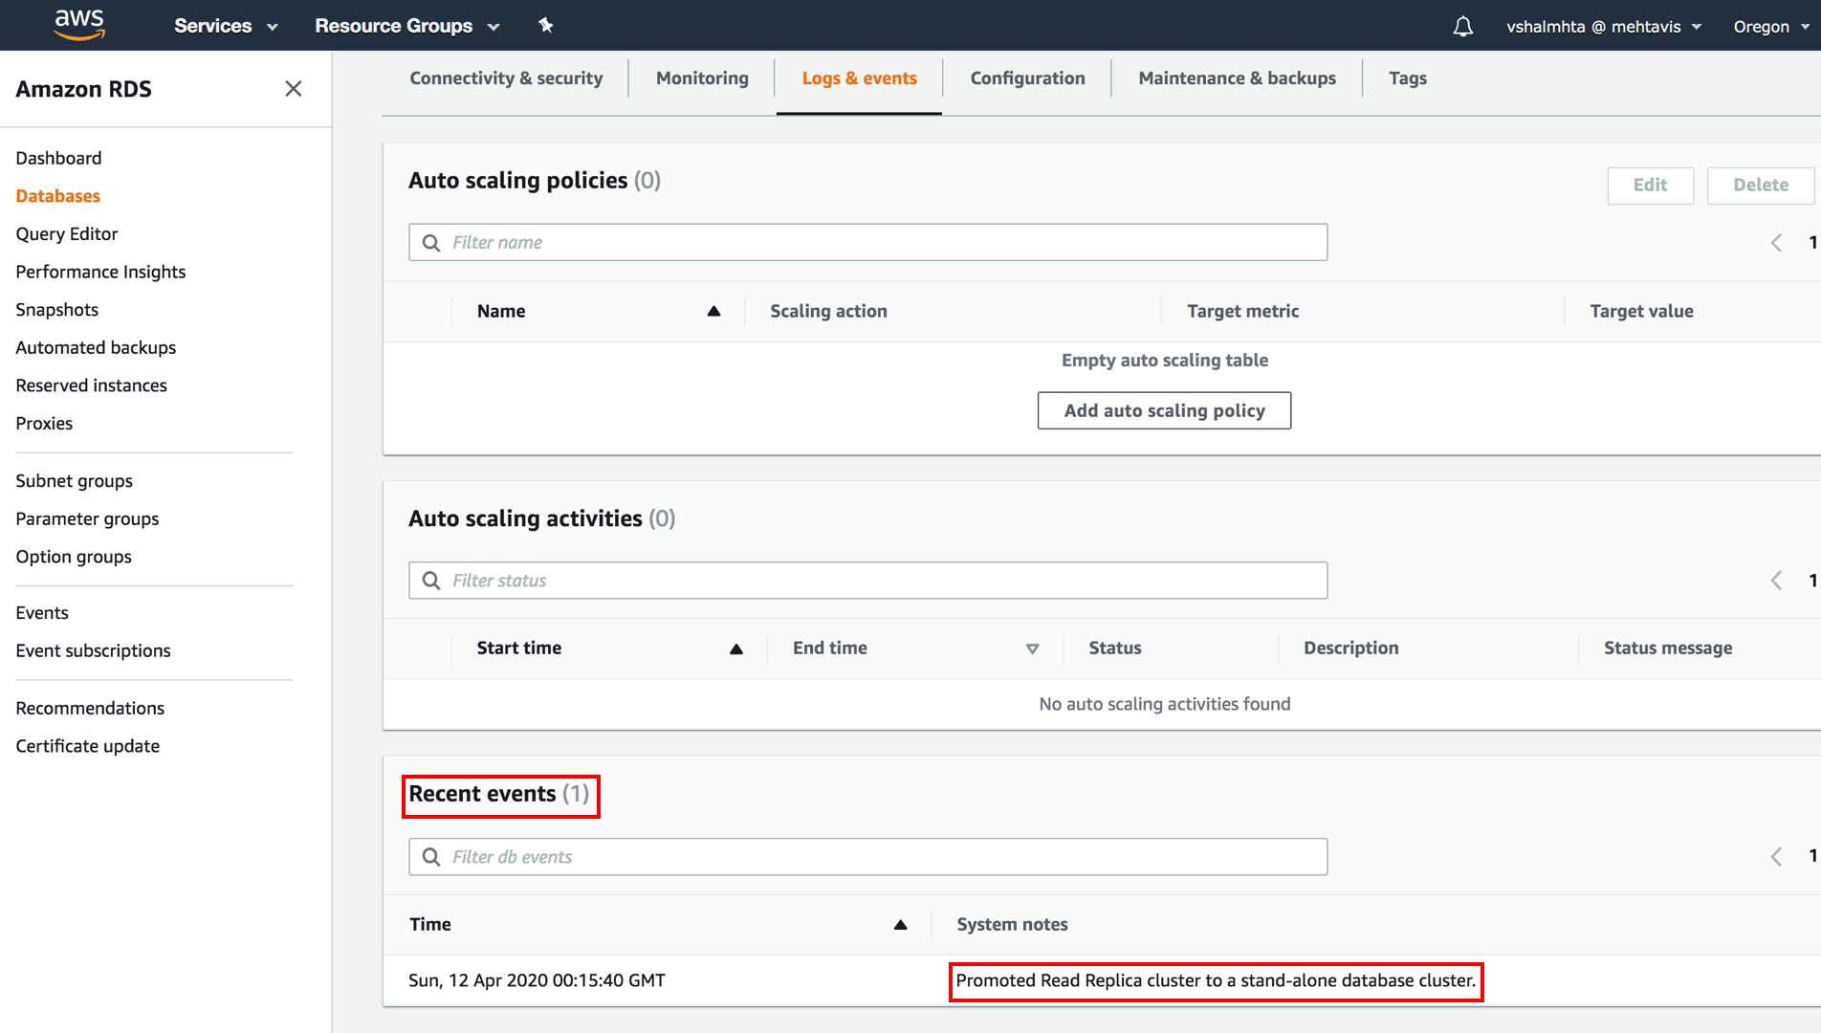
Task: Click the Description column header
Action: click(1350, 648)
